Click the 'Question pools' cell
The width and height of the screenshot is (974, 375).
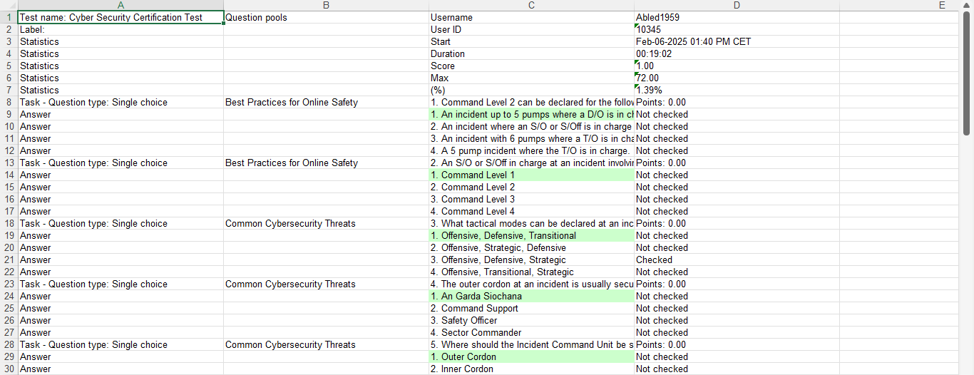pos(326,17)
